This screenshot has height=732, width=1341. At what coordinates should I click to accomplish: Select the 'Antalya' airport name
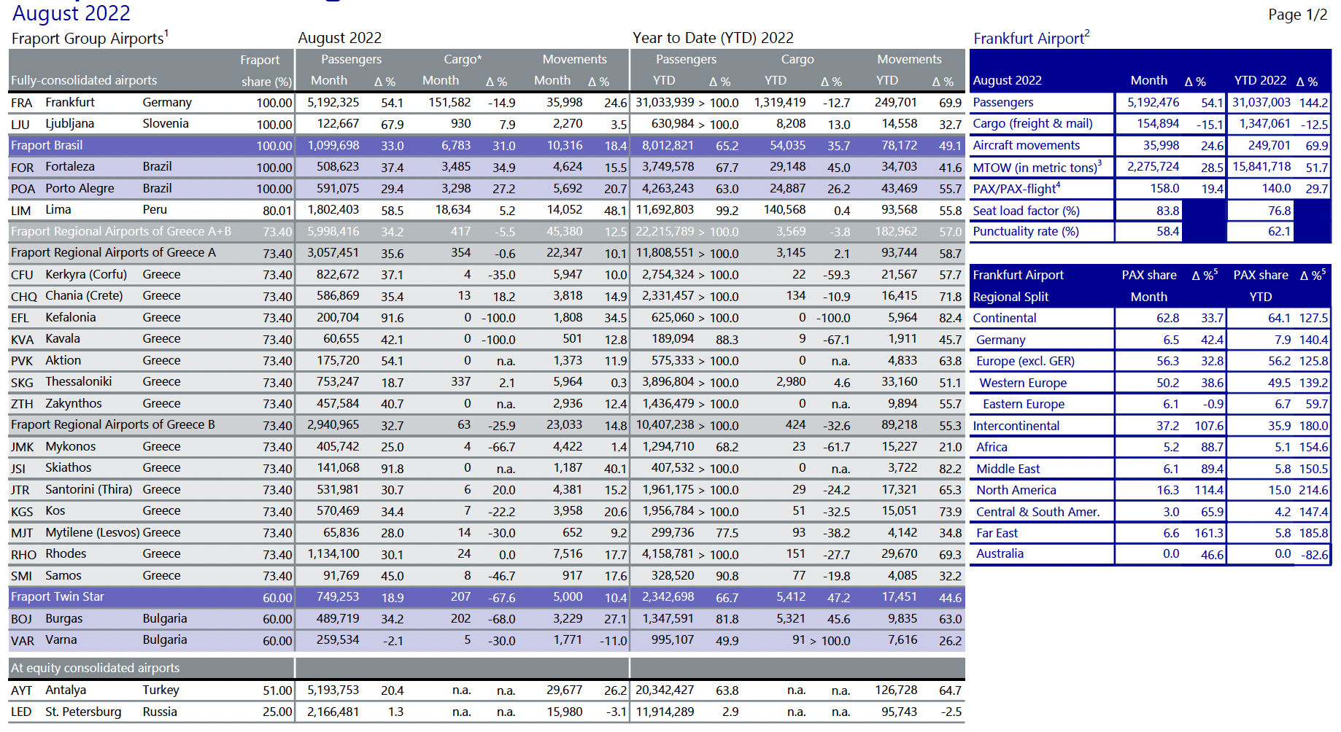pyautogui.click(x=66, y=690)
